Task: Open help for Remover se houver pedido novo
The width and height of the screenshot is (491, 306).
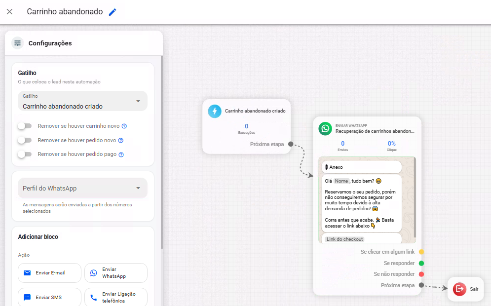Action: 121,140
